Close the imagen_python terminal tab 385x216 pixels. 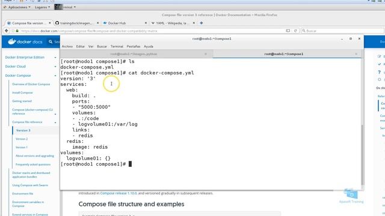tap(206, 54)
